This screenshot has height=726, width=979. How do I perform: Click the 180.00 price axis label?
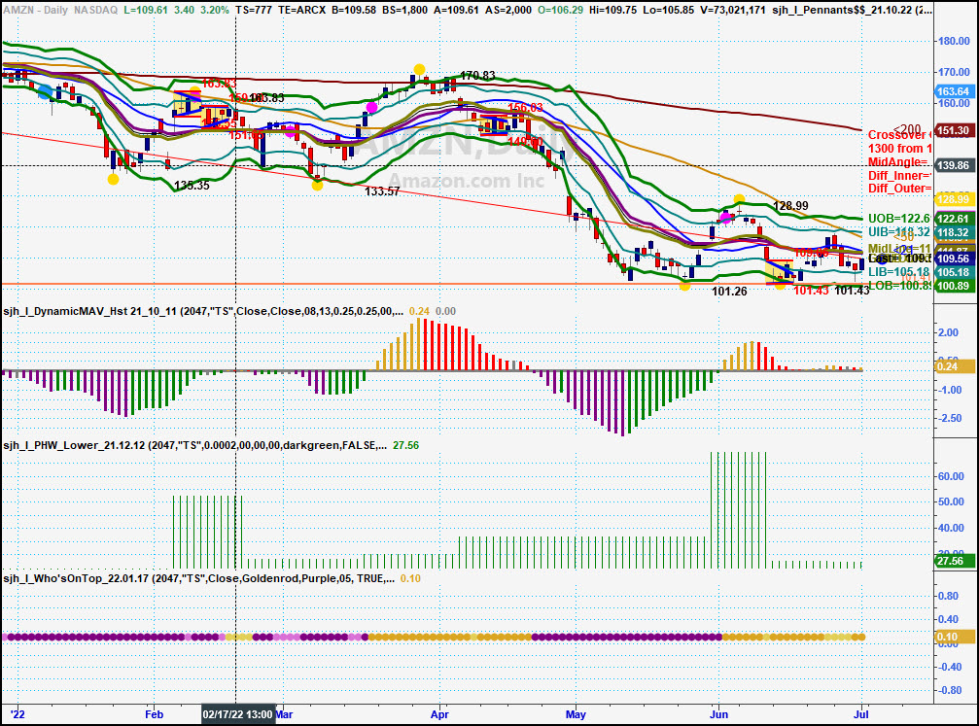pos(954,41)
